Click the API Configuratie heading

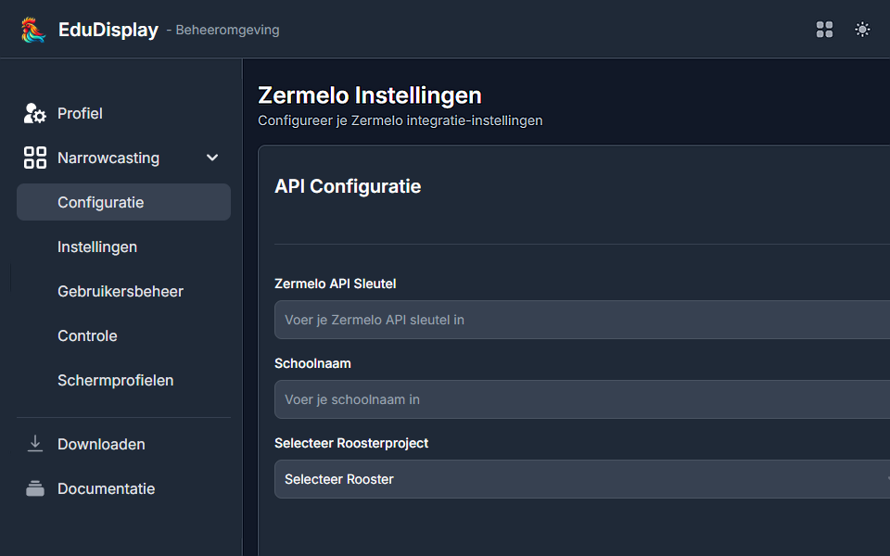348,186
